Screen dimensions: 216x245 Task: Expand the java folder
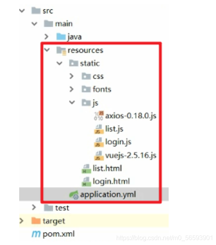(47, 37)
